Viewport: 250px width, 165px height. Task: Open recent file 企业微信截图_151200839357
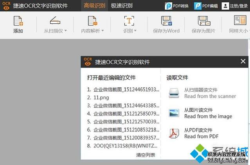pos(123,138)
